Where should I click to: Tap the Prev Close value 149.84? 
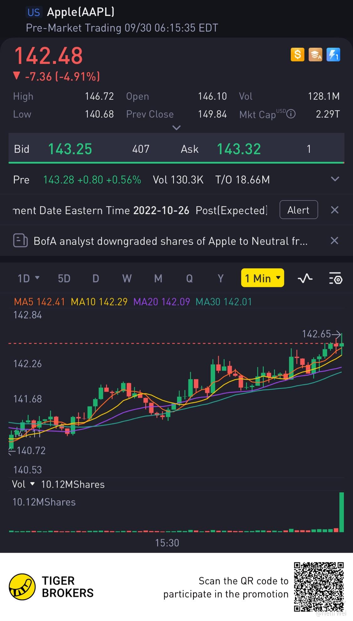coord(212,114)
